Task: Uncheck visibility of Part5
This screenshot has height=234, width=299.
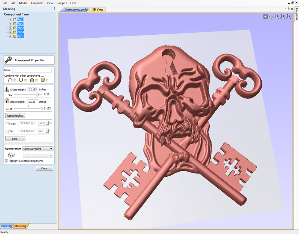Action: [10, 36]
